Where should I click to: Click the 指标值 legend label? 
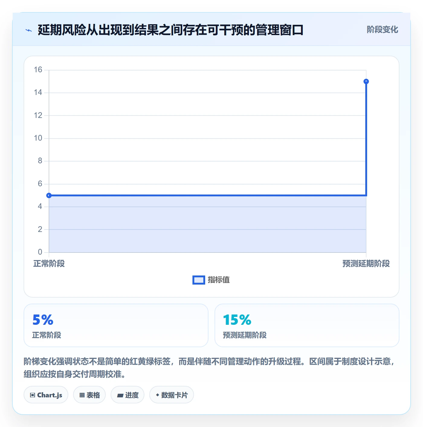[219, 280]
